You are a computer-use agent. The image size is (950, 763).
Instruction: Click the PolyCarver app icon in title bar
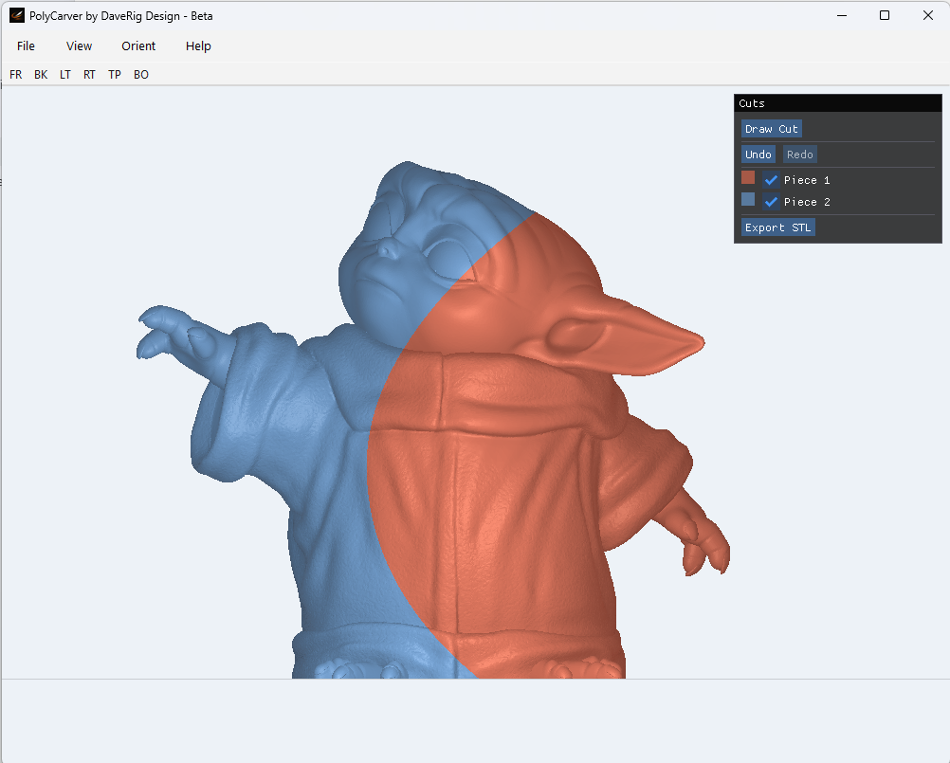point(17,16)
